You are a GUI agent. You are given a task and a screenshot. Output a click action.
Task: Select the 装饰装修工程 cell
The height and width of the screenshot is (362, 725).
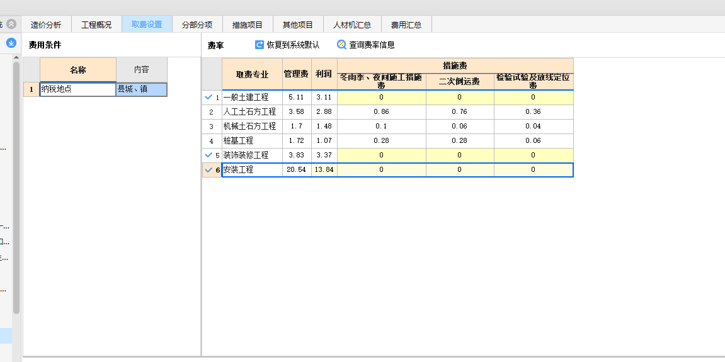pos(252,155)
